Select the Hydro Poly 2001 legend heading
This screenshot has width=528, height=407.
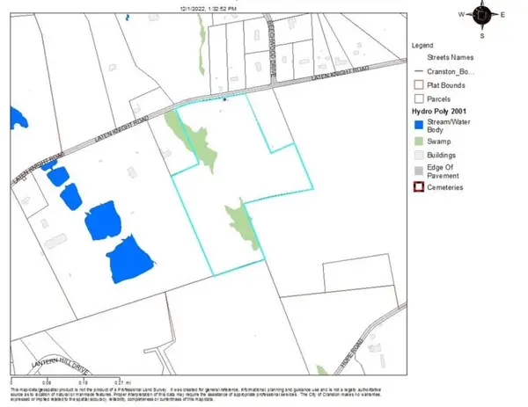440,112
